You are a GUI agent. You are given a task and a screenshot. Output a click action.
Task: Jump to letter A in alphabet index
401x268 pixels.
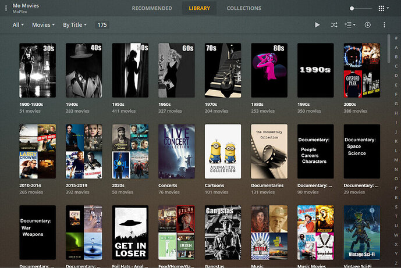click(x=396, y=48)
